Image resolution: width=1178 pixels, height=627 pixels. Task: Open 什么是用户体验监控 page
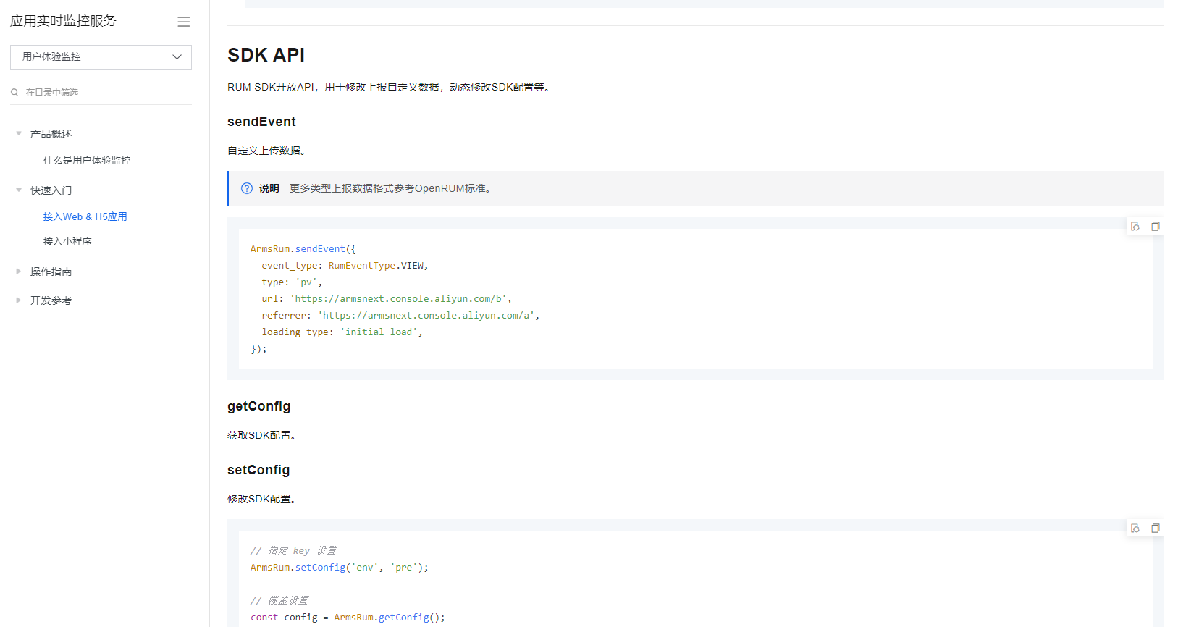pyautogui.click(x=87, y=160)
